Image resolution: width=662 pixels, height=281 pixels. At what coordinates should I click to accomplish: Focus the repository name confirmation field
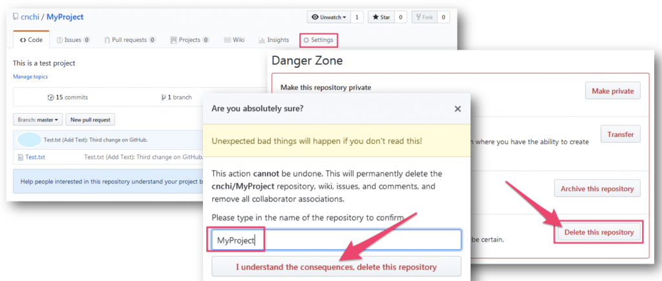click(x=336, y=240)
